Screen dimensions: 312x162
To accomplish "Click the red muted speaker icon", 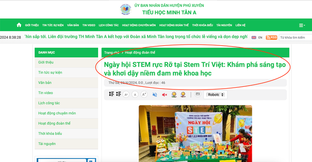I will point(164,95).
